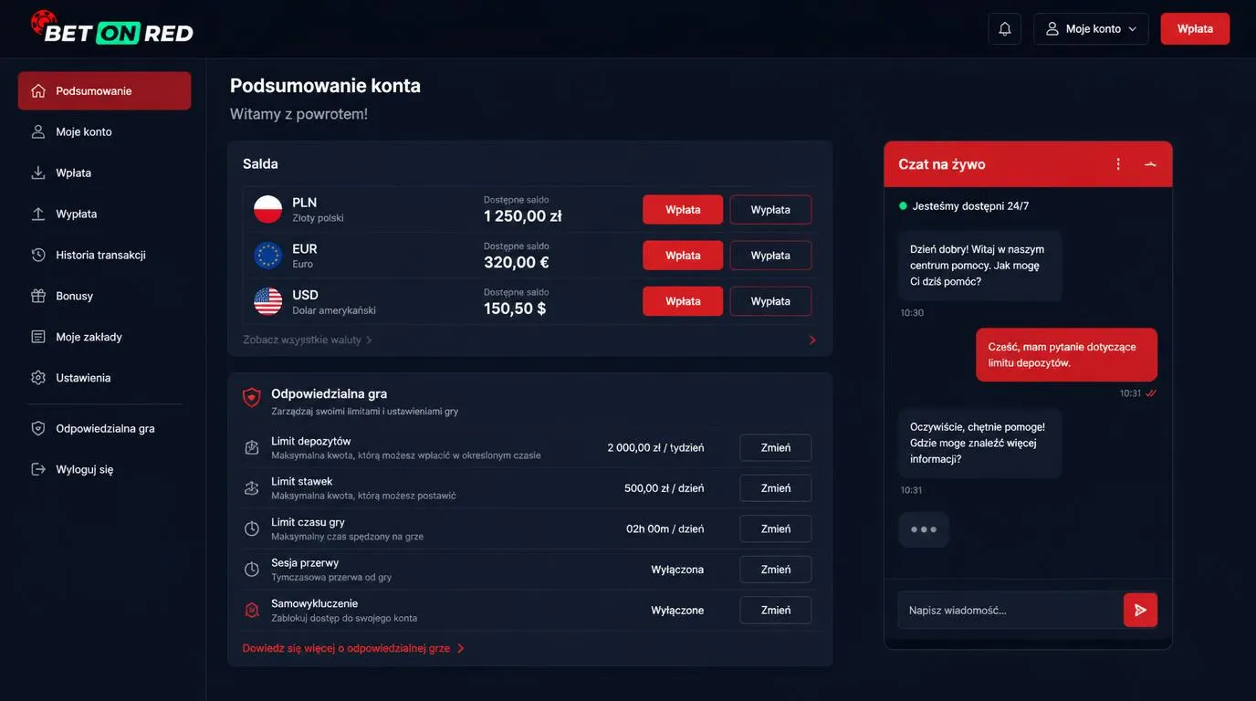The height and width of the screenshot is (701, 1256).
Task: Click the Samowykluczenie icon
Action: click(252, 610)
